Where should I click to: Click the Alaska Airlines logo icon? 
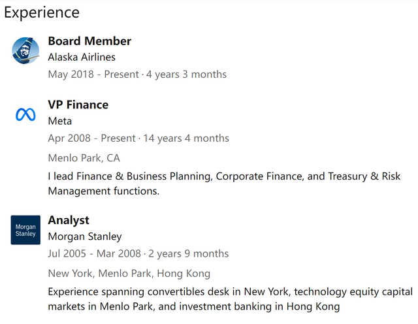[25, 50]
